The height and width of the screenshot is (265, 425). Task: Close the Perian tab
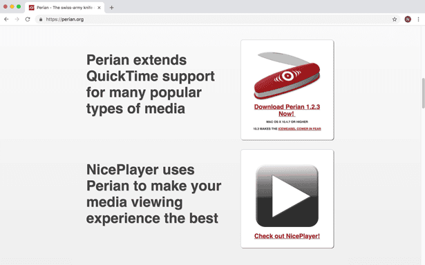(99, 8)
